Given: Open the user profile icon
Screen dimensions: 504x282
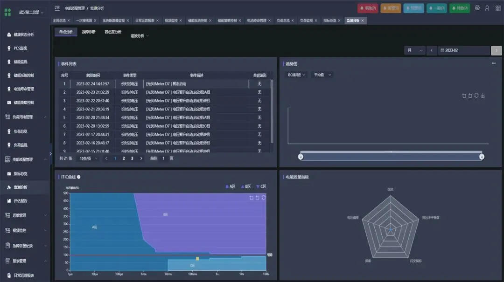Looking at the screenshot, I should click(487, 8).
